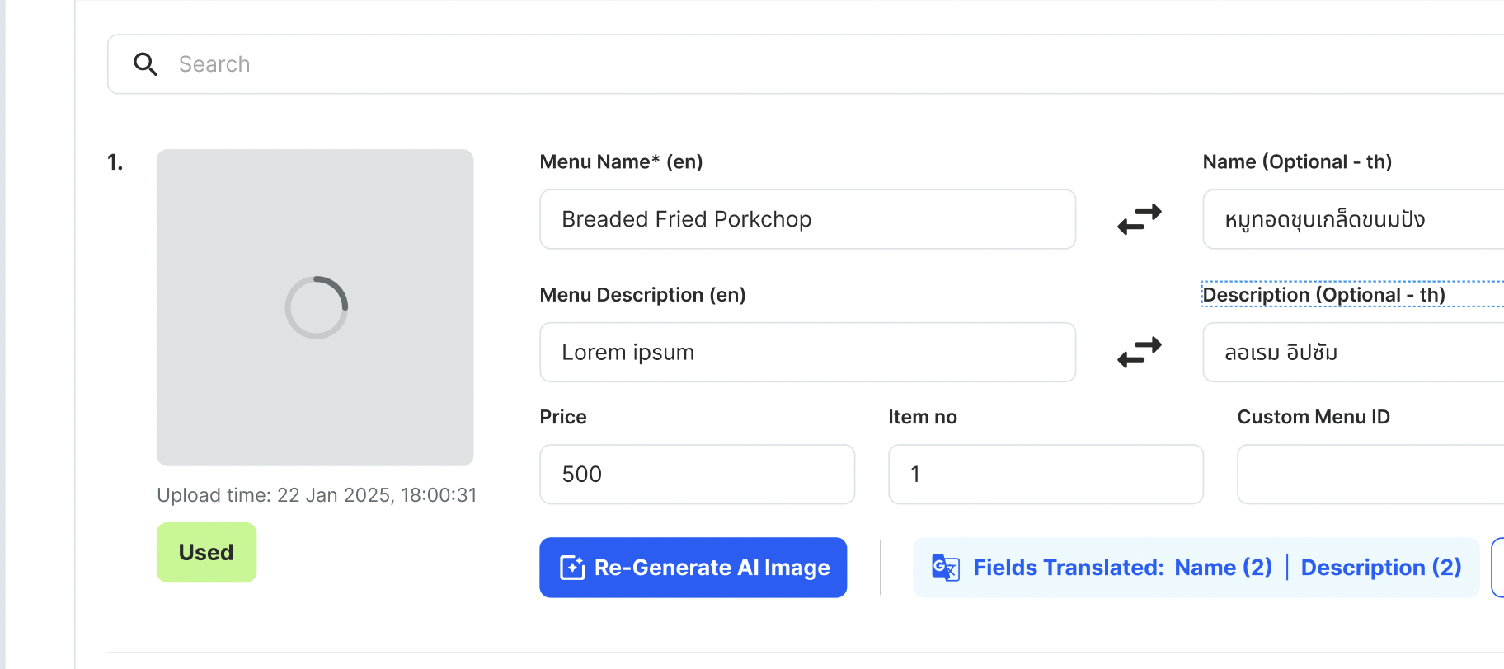Image resolution: width=1504 pixels, height=669 pixels.
Task: Click the green Used badge
Action: pos(206,552)
